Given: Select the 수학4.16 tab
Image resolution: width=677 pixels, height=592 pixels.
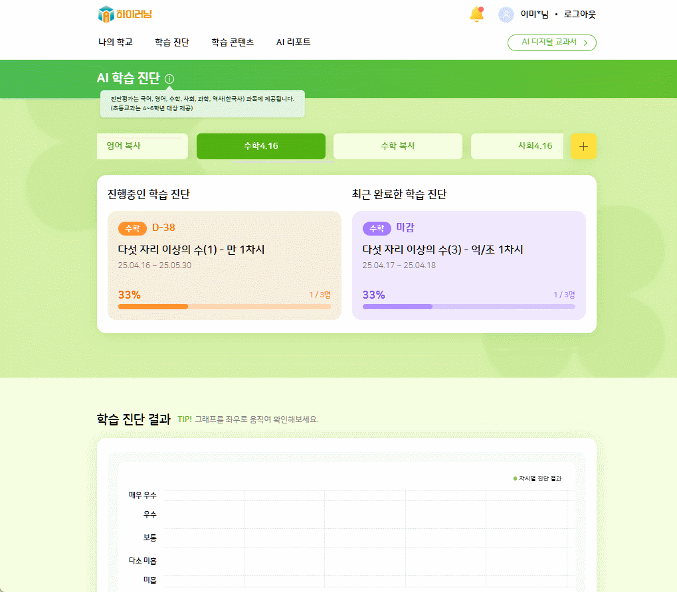Looking at the screenshot, I should click(x=260, y=147).
